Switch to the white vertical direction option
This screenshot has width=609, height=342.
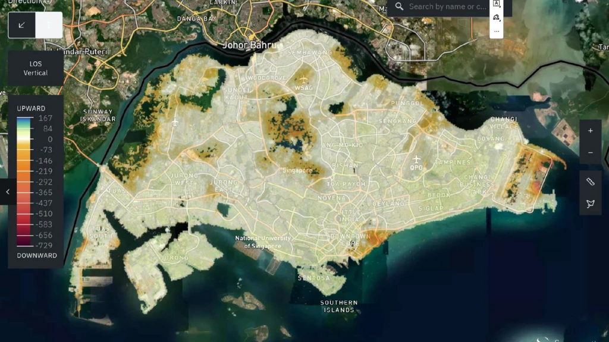[x=49, y=25]
